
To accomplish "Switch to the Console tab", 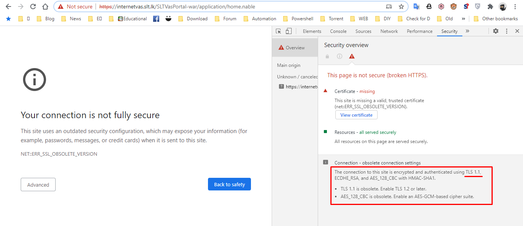I will [x=338, y=31].
